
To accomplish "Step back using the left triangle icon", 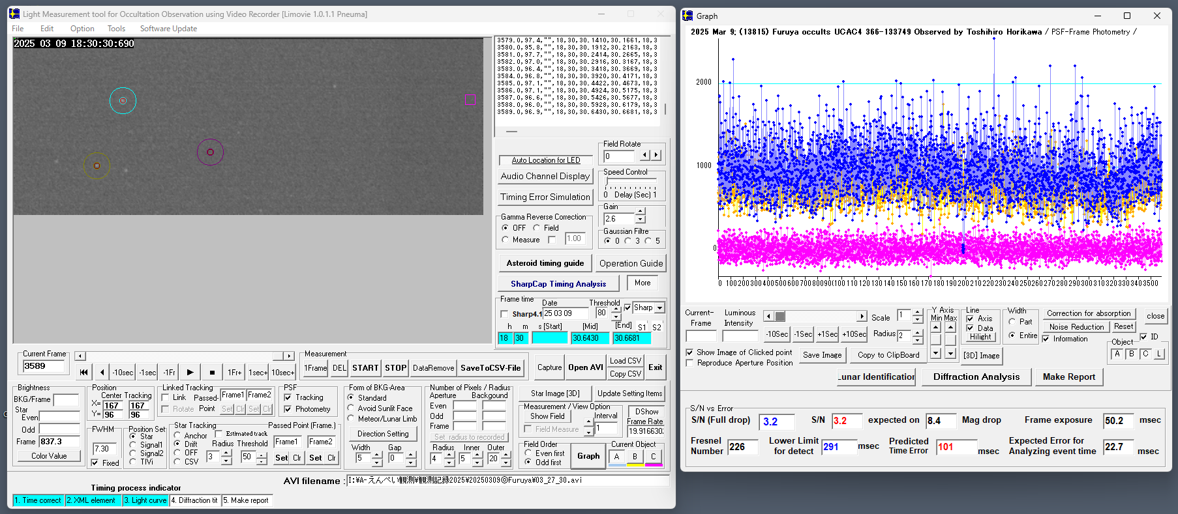I will pos(102,372).
